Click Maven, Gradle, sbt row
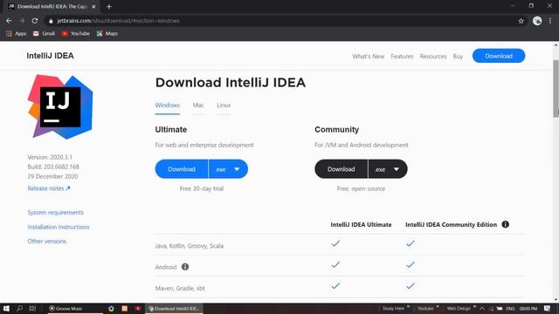559x314 pixels. [340, 288]
